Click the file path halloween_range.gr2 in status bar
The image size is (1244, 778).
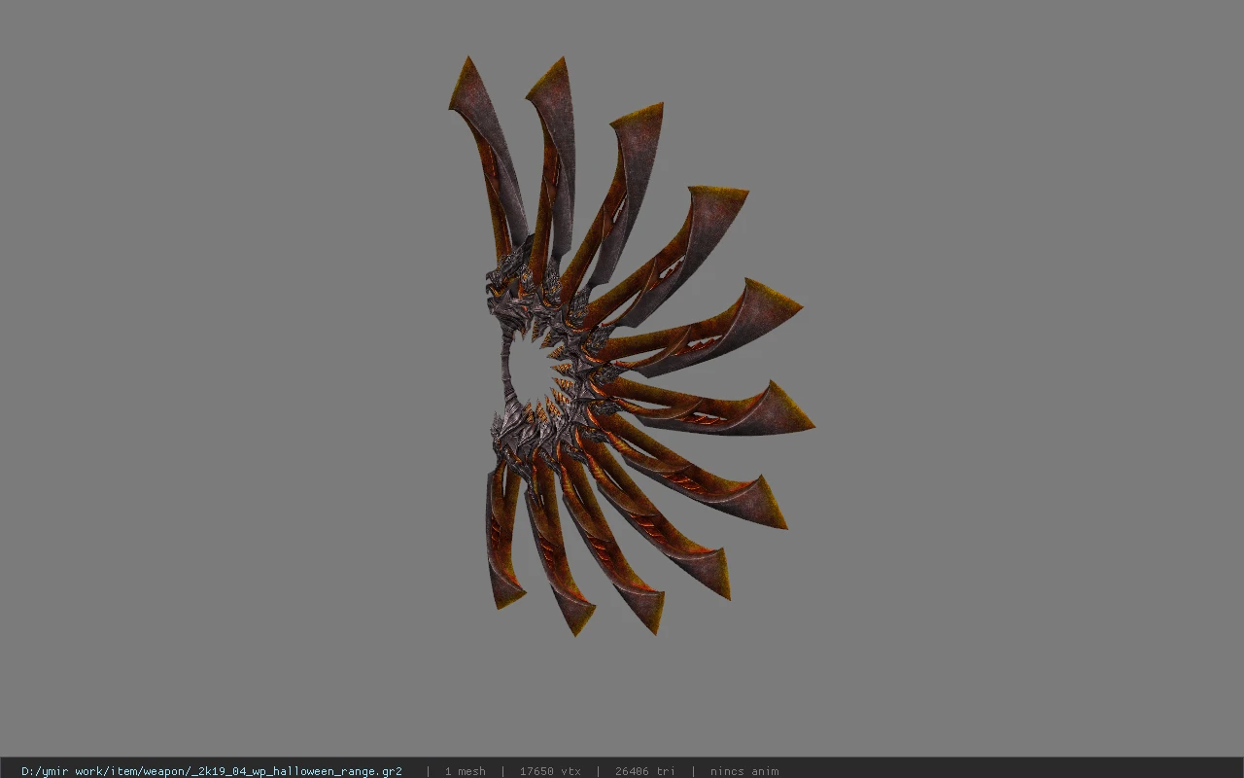coord(212,771)
